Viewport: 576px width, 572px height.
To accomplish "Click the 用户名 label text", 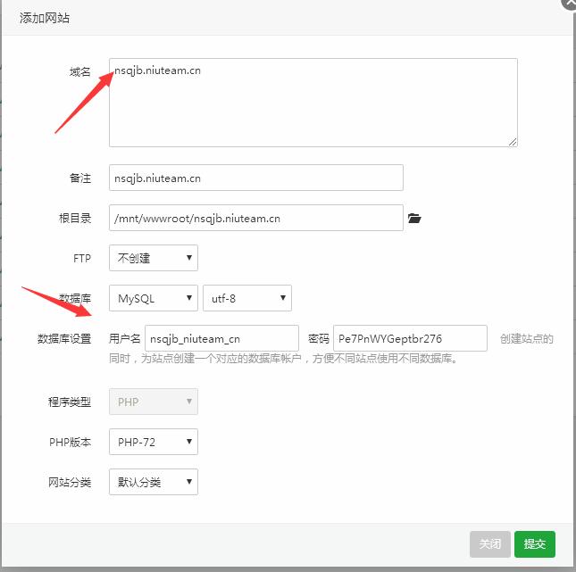I will 124,338.
